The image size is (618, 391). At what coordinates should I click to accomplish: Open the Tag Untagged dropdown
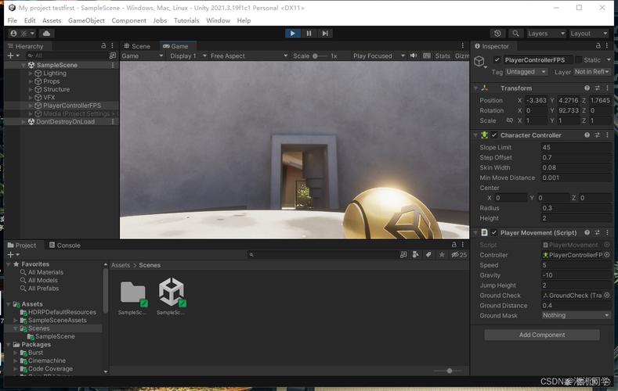[x=526, y=72]
